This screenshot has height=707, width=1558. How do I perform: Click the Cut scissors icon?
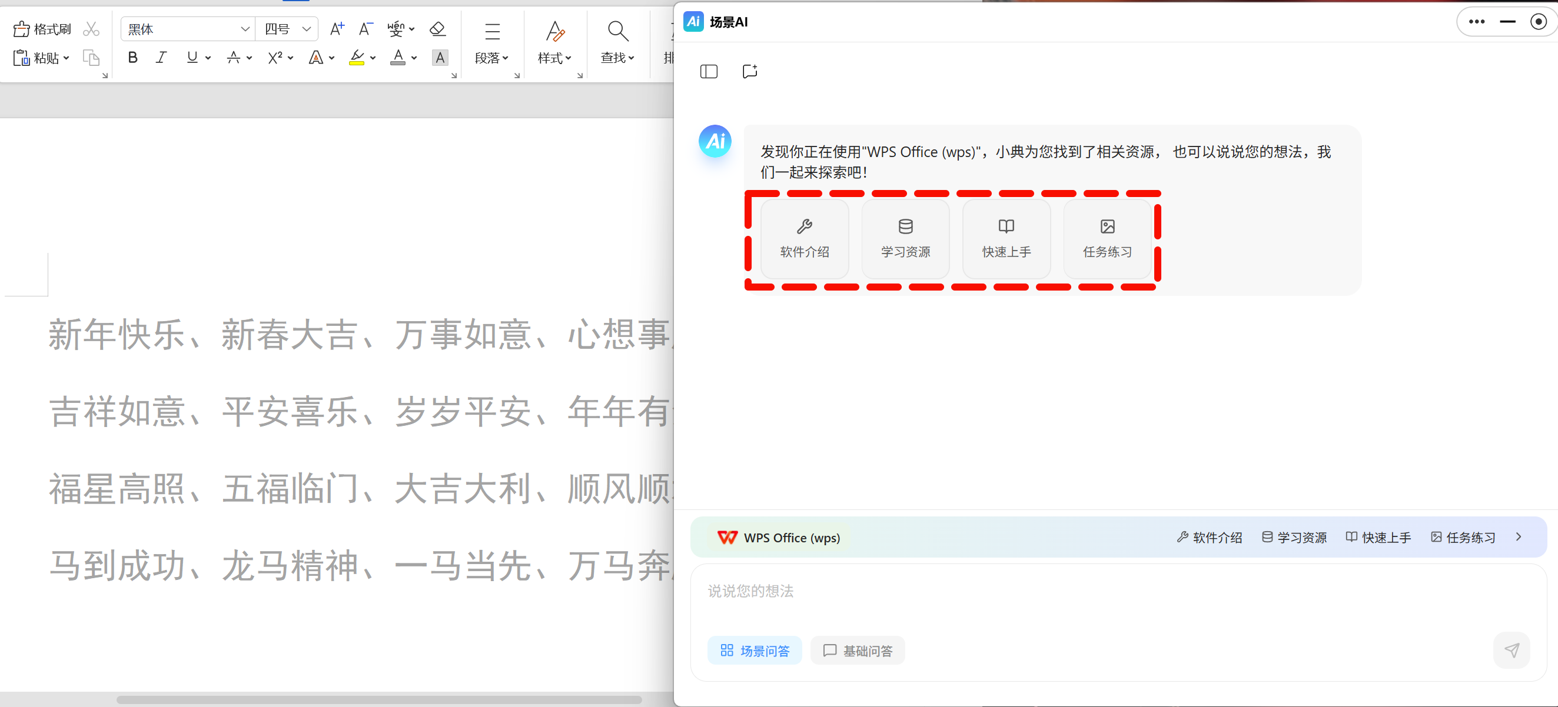[91, 29]
